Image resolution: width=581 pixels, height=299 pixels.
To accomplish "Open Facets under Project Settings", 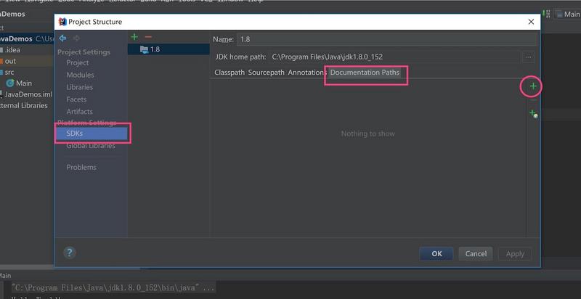I will coord(76,99).
